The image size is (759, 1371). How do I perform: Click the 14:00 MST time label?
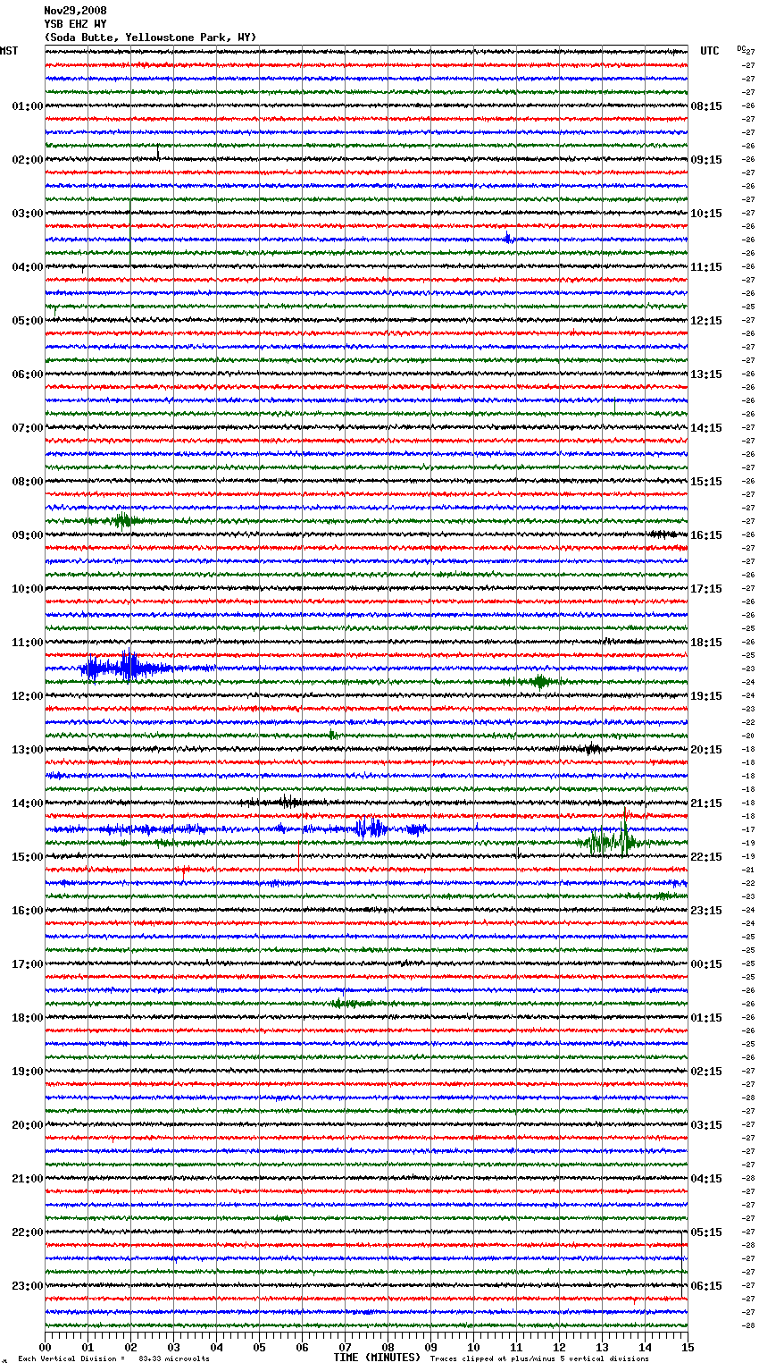coord(27,803)
